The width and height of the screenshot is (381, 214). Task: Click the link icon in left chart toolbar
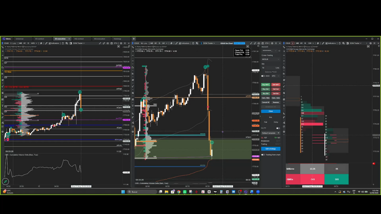pyautogui.click(x=104, y=43)
